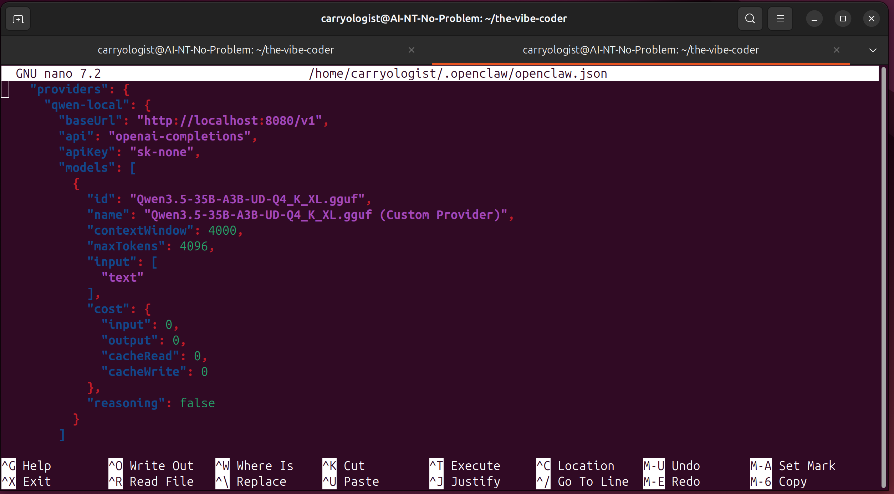Open the hamburger main menu
The image size is (894, 494).
click(780, 19)
